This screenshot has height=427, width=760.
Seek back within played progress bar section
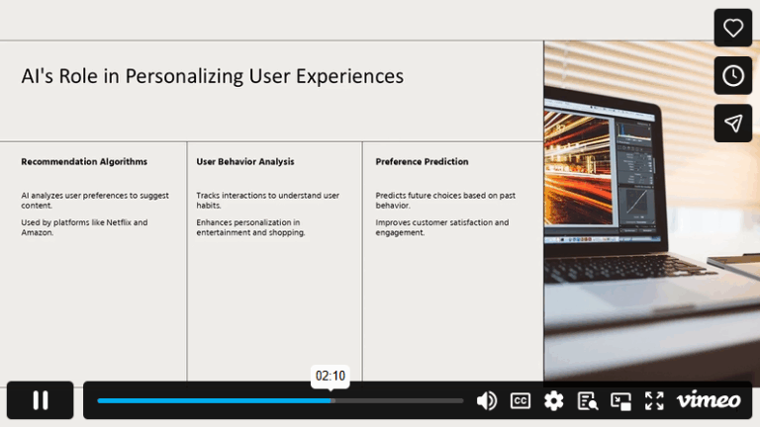198,400
